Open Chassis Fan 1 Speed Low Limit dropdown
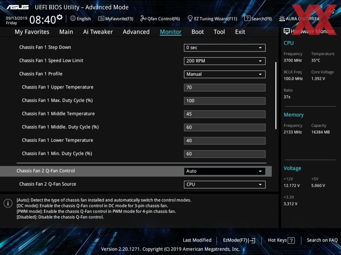This screenshot has height=255, width=341. click(225, 61)
